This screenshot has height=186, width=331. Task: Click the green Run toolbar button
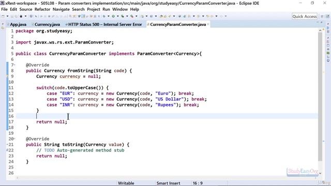[113, 16]
